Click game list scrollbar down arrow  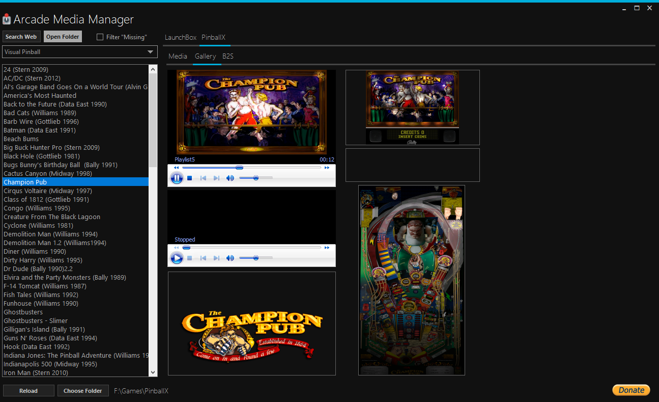[153, 373]
